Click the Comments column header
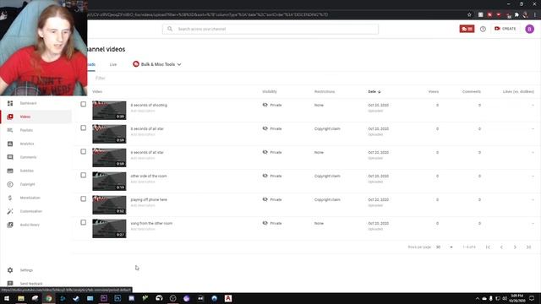Viewport: 541px width, 304px height. tap(472, 92)
